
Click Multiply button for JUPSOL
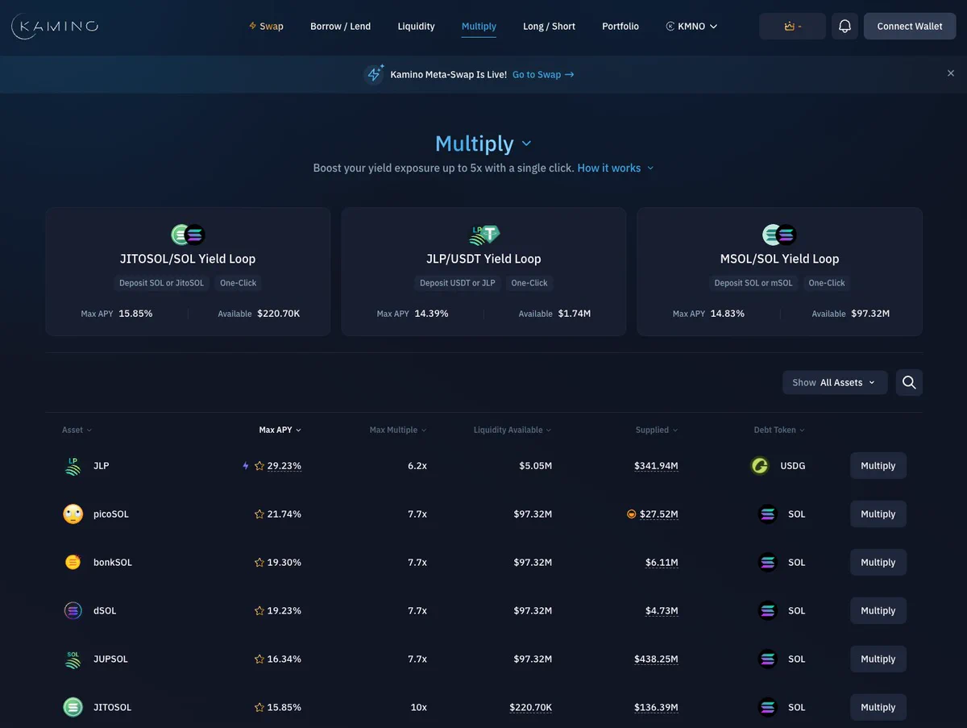878,659
